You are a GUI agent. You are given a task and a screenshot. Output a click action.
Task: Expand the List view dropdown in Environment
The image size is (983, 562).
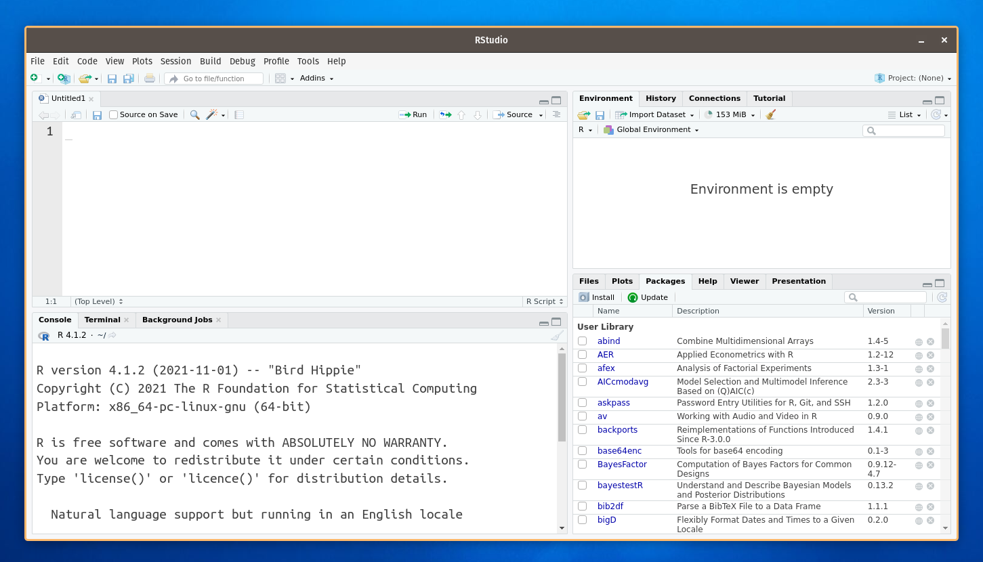click(x=904, y=115)
